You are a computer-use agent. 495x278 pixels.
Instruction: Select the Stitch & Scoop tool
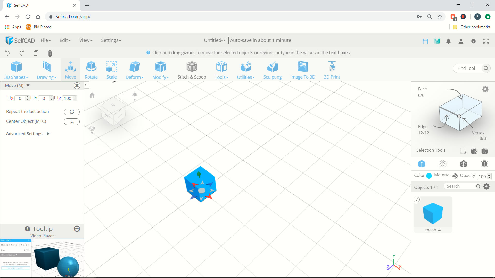coord(192,70)
